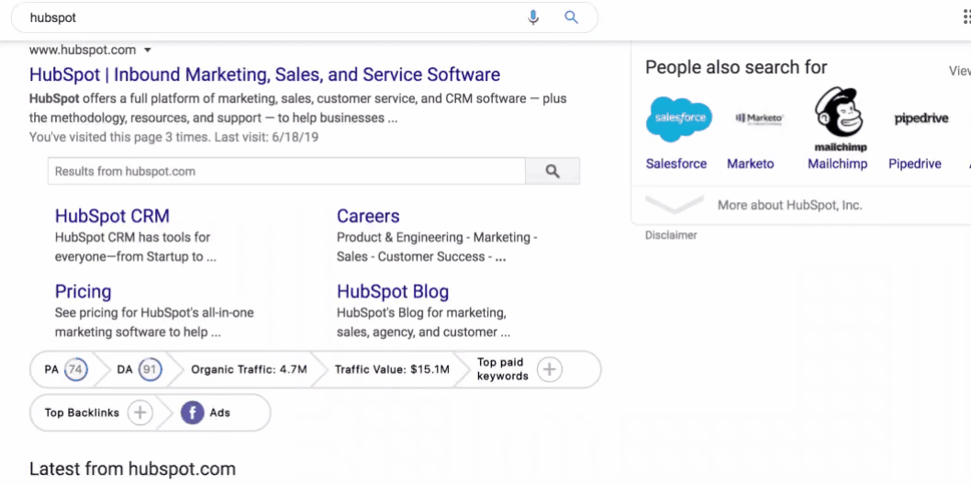Image resolution: width=971 pixels, height=485 pixels.
Task: Open the Google apps grid icon
Action: [x=966, y=17]
